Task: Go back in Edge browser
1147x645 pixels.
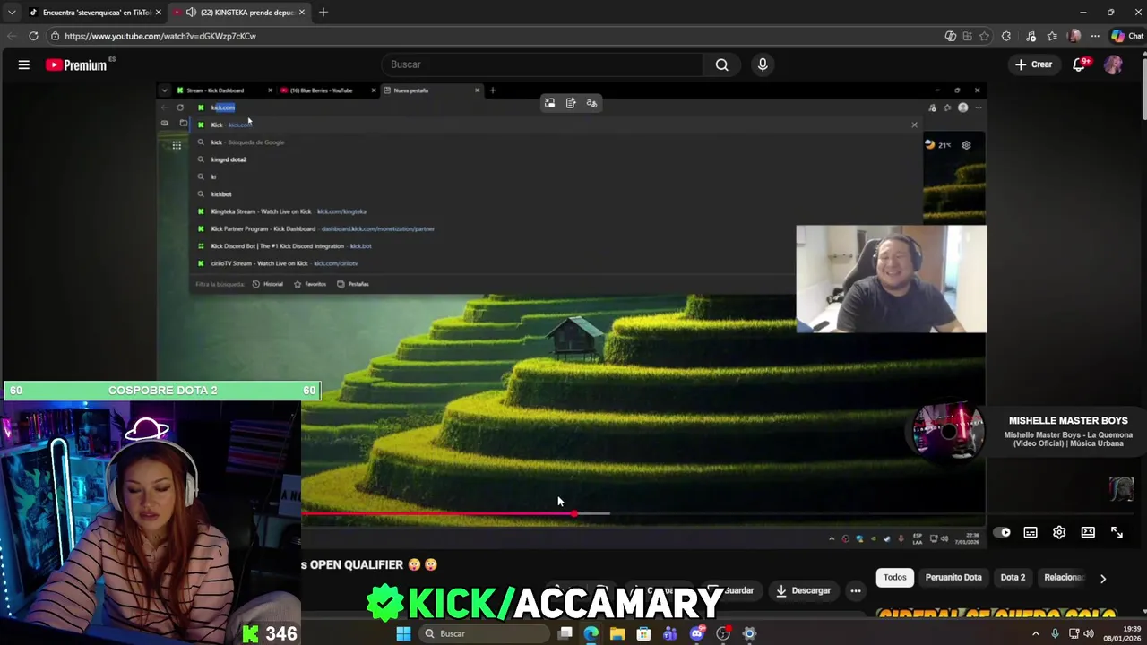Action: [11, 36]
